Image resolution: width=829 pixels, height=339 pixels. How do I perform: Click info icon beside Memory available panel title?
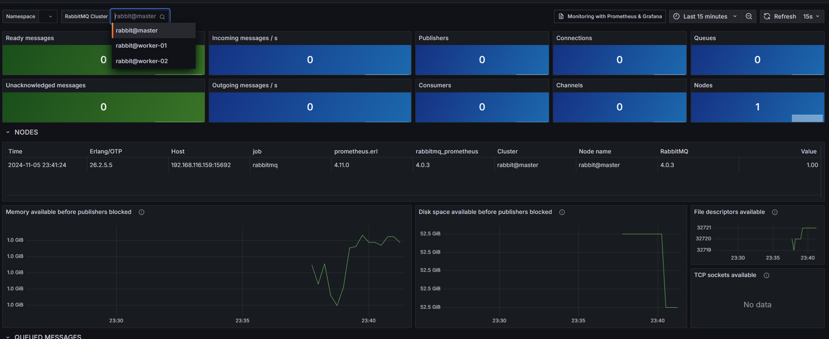pyautogui.click(x=142, y=212)
